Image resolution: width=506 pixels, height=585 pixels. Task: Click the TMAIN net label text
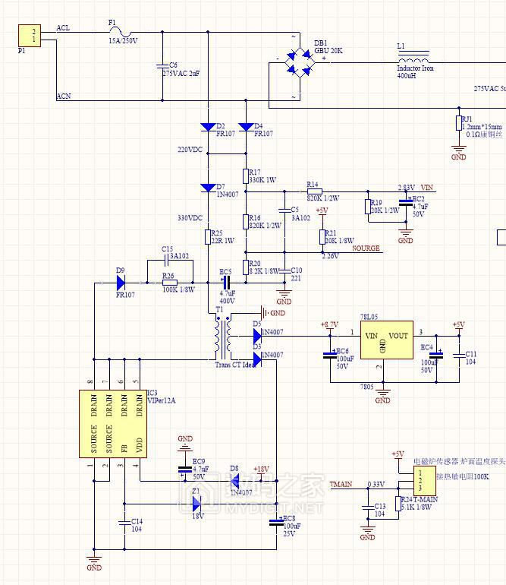(x=341, y=484)
